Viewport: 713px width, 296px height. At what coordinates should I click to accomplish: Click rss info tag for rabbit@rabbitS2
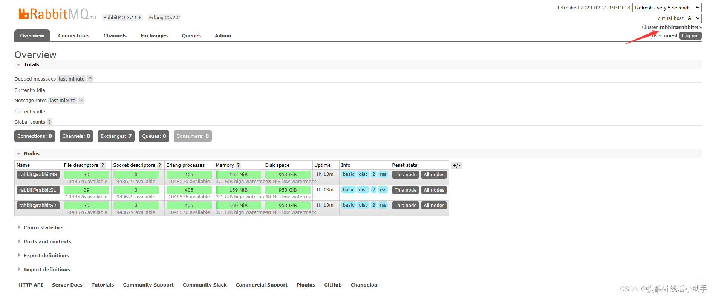pyautogui.click(x=383, y=205)
